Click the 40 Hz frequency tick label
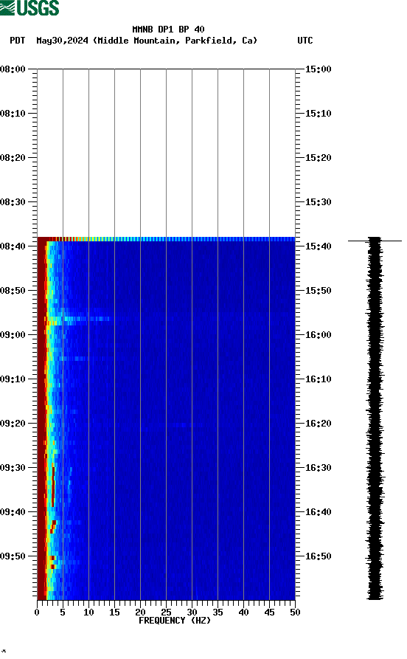 click(243, 613)
